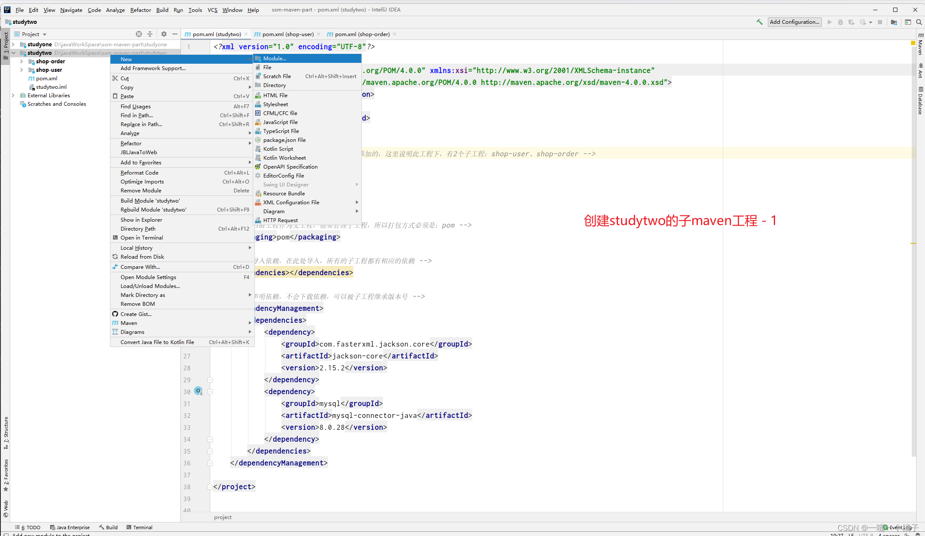Open the Ant tool window on right sidebar

920,71
